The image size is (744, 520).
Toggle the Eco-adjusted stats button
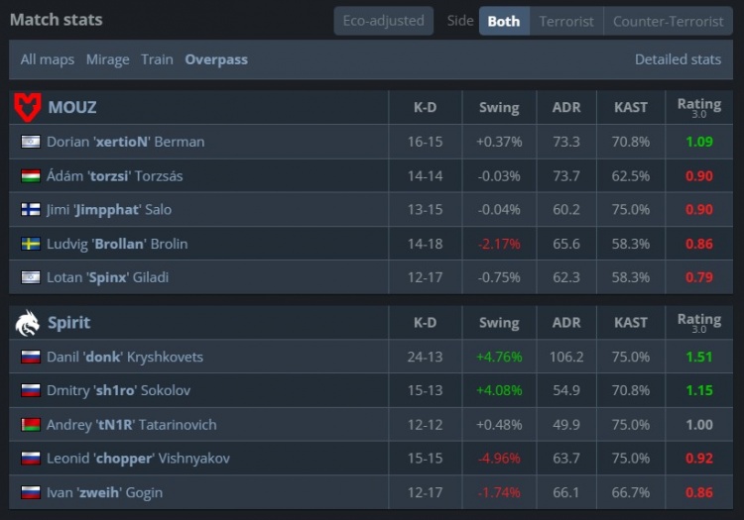(x=383, y=21)
